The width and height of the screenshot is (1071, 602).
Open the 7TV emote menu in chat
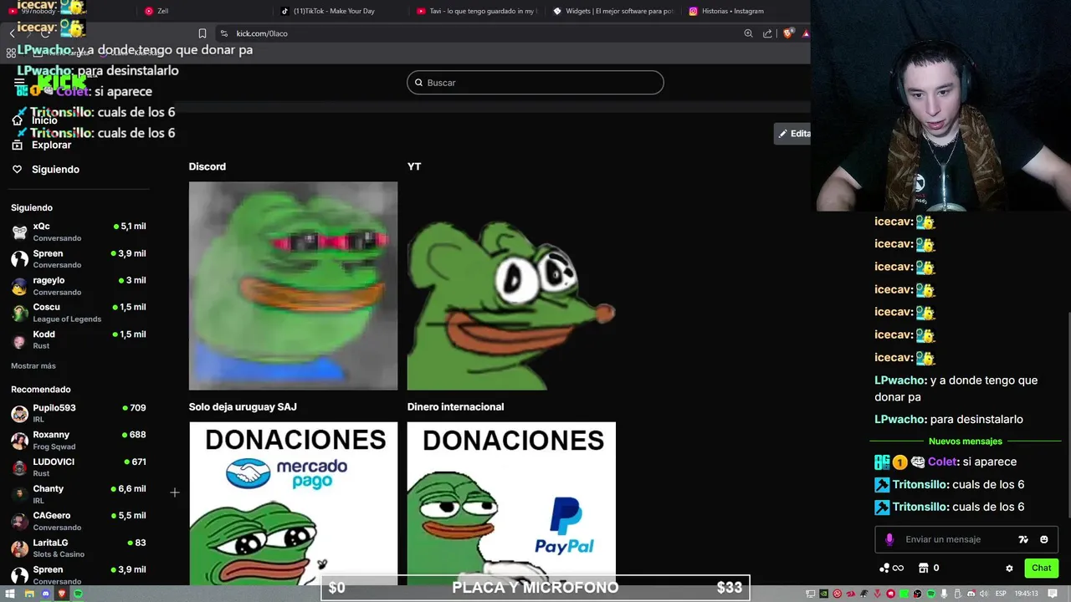tap(1022, 539)
